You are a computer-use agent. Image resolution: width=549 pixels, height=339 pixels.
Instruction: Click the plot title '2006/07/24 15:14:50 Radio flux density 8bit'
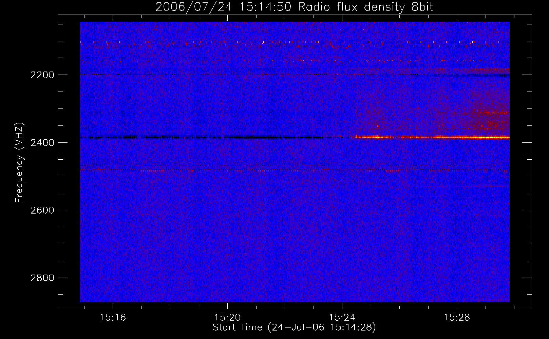(294, 7)
